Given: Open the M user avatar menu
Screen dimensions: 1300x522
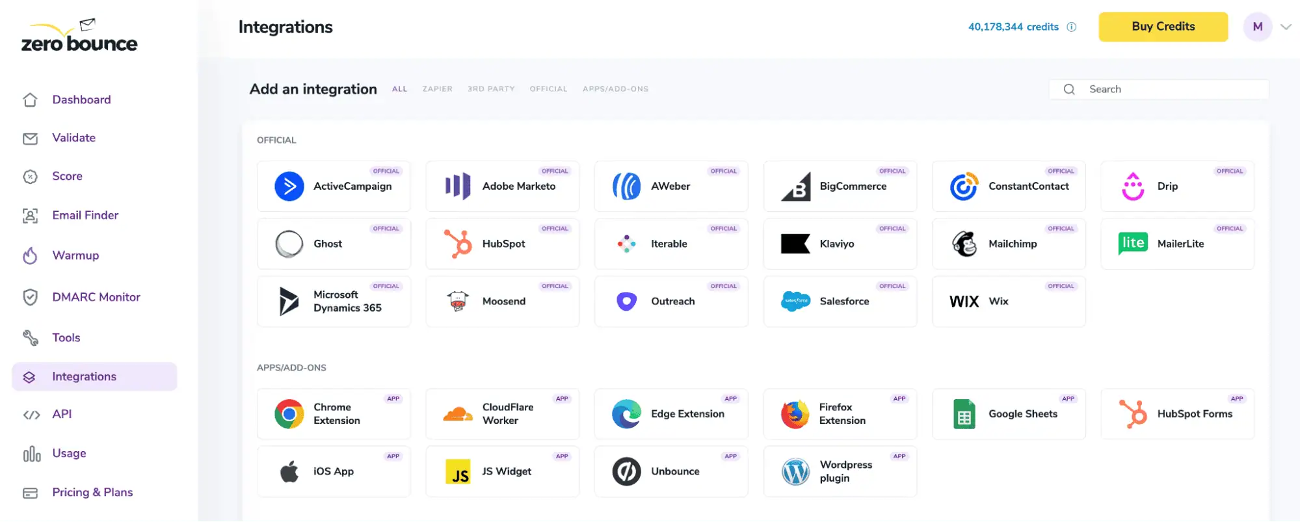Looking at the screenshot, I should coord(1257,27).
